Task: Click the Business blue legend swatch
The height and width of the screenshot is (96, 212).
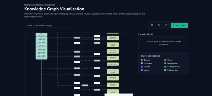Action: 142,60
